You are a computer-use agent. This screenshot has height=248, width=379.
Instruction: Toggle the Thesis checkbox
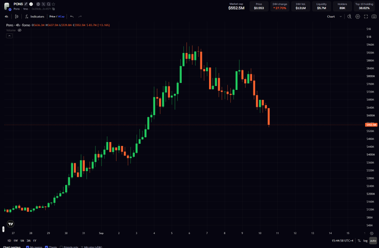tap(46, 247)
